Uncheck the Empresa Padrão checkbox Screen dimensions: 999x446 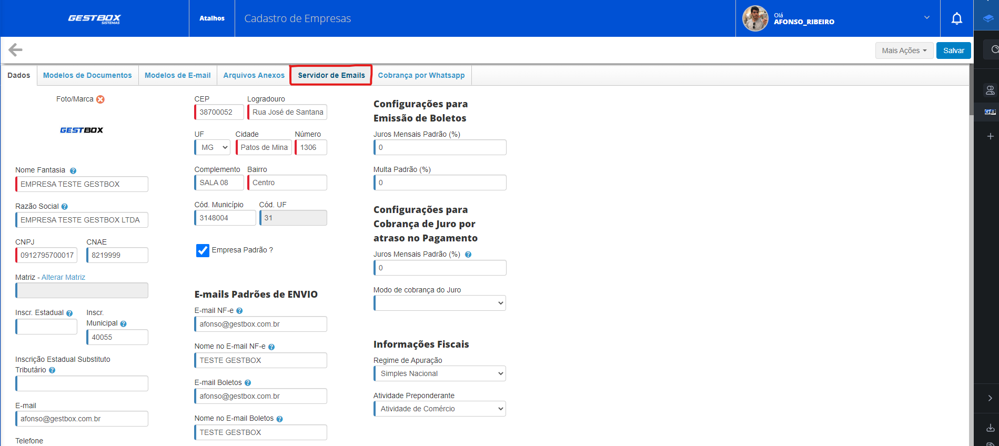click(x=203, y=250)
